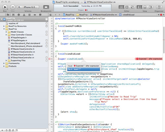
Task: Collapse the RoadTrip group folder
Action: tap(4, 29)
